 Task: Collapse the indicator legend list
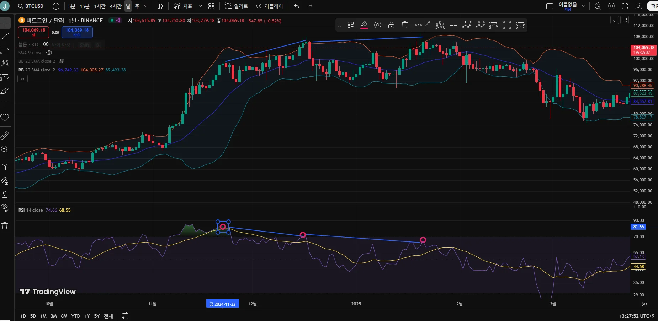[x=22, y=78]
